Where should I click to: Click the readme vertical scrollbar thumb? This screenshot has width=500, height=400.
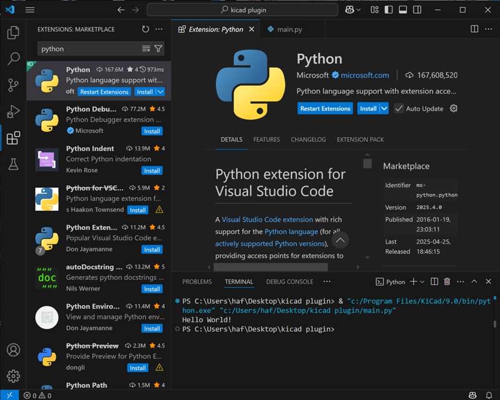click(367, 163)
